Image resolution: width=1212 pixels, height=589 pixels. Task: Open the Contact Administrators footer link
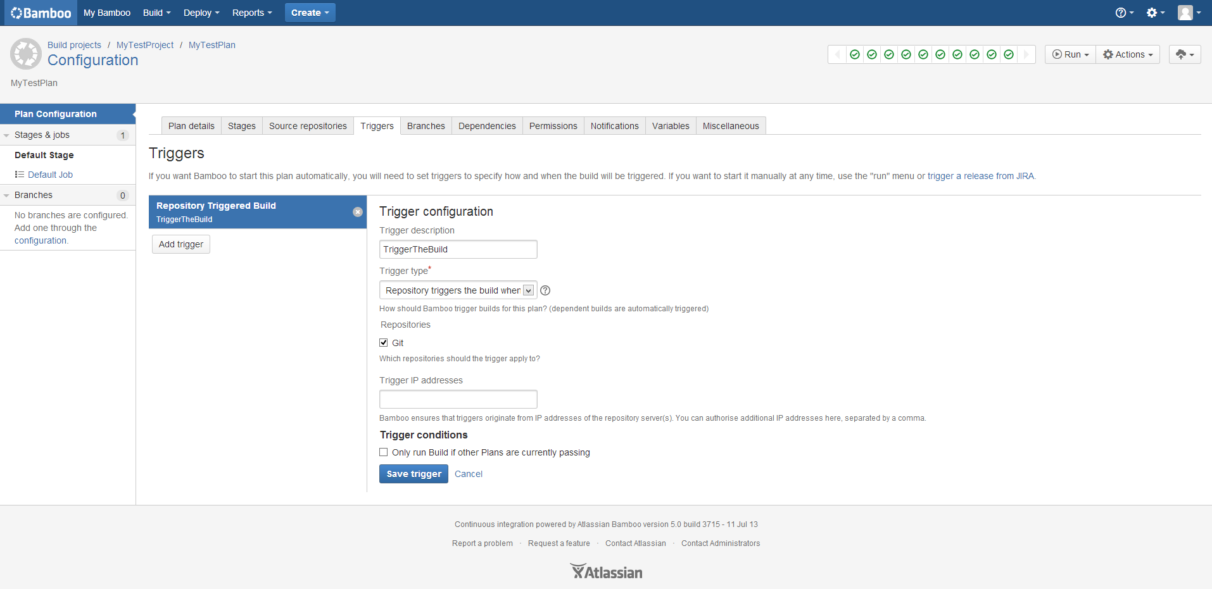click(x=721, y=543)
